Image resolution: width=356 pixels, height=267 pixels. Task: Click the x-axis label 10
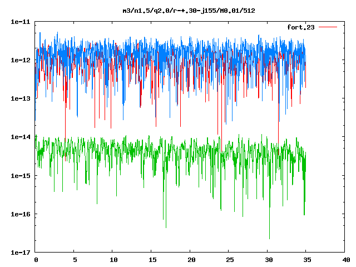click(113, 260)
